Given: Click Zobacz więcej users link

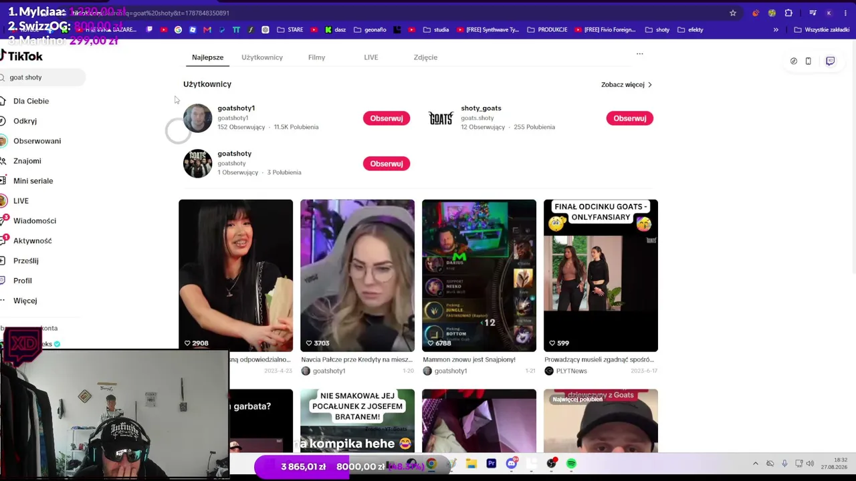Looking at the screenshot, I should point(627,85).
